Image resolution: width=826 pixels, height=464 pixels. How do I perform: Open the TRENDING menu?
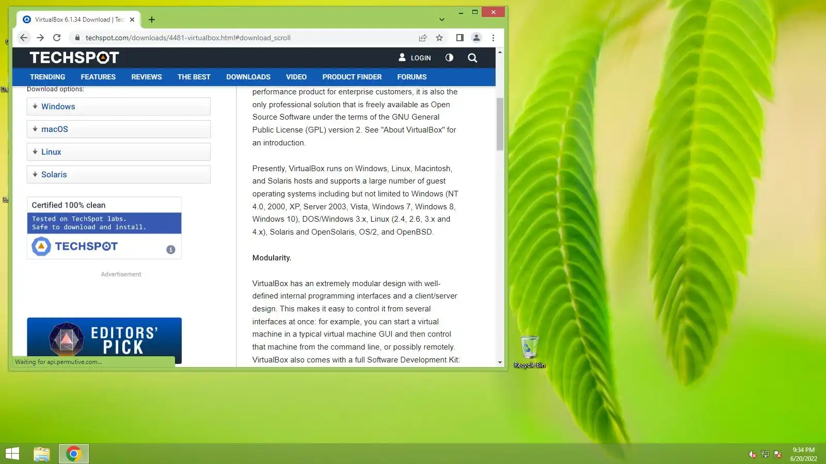(47, 77)
